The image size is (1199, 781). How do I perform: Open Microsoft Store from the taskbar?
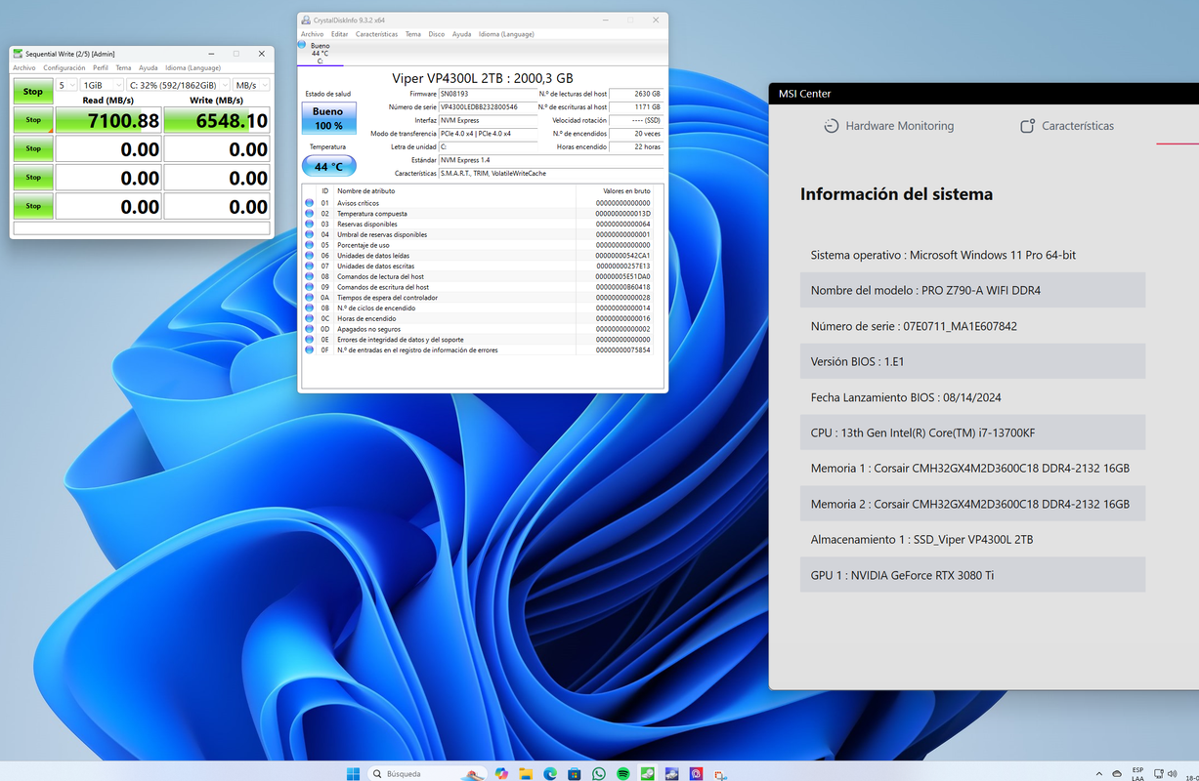pyautogui.click(x=575, y=773)
